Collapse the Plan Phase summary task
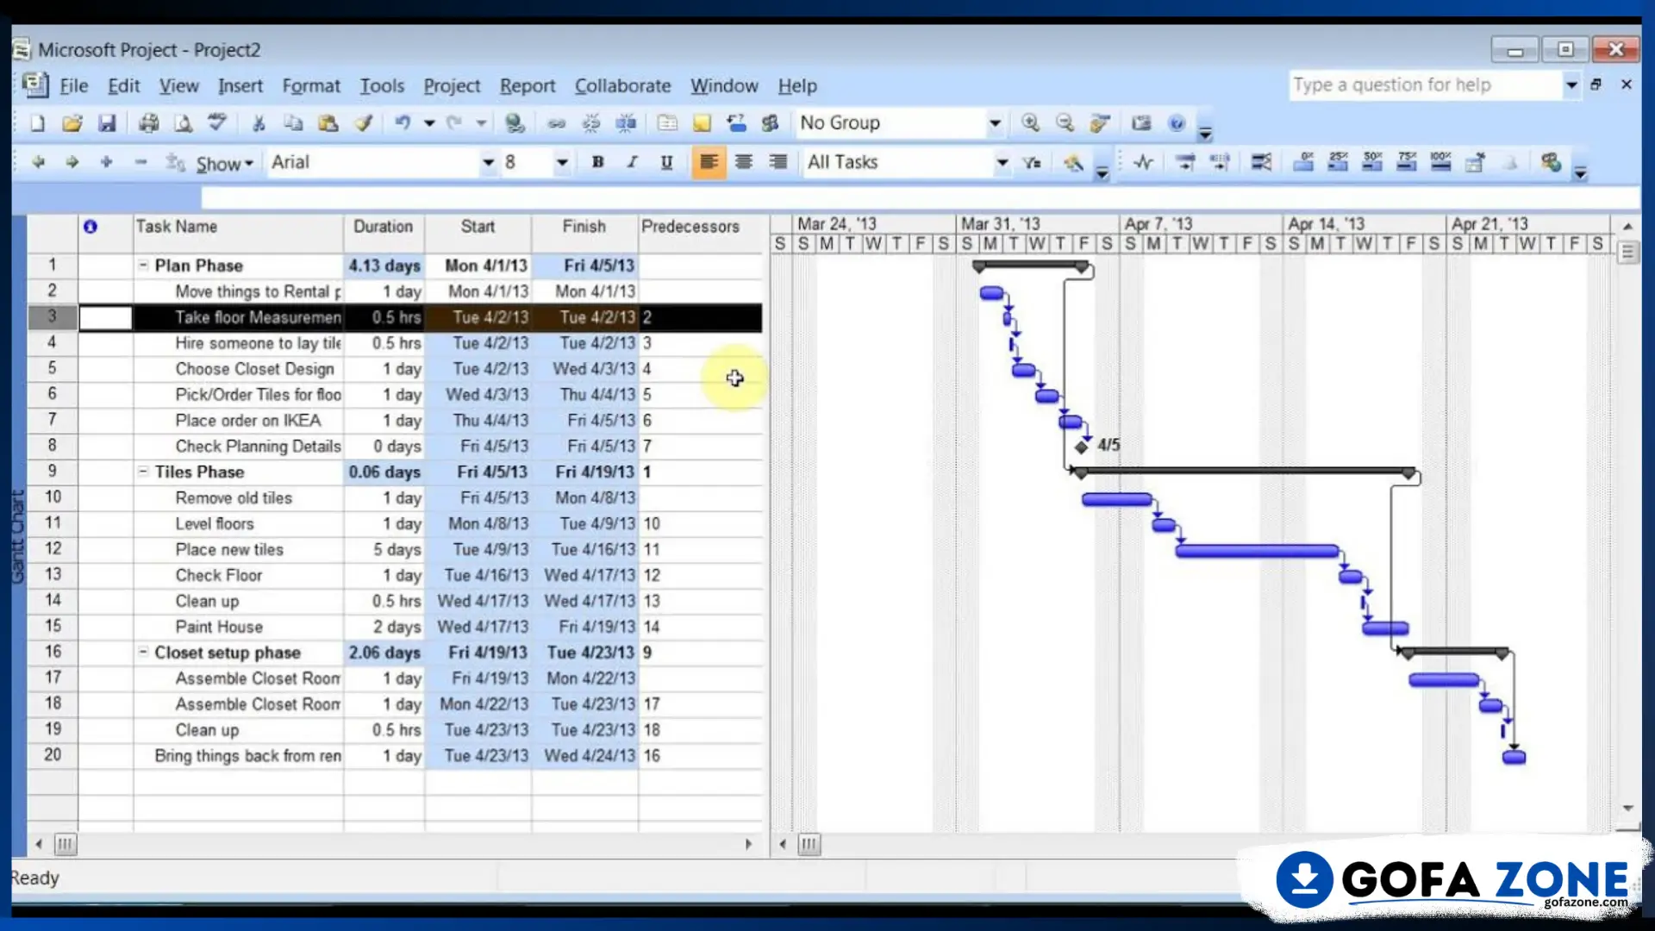Screen dimensions: 1655x931 (143, 266)
